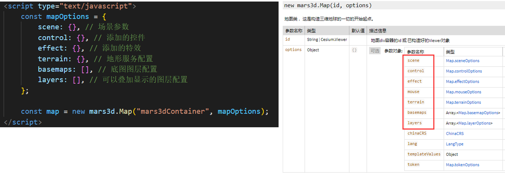Image resolution: width=505 pixels, height=173 pixels.
Task: Click mapOptions in the const declaration line
Action: tap(67, 17)
